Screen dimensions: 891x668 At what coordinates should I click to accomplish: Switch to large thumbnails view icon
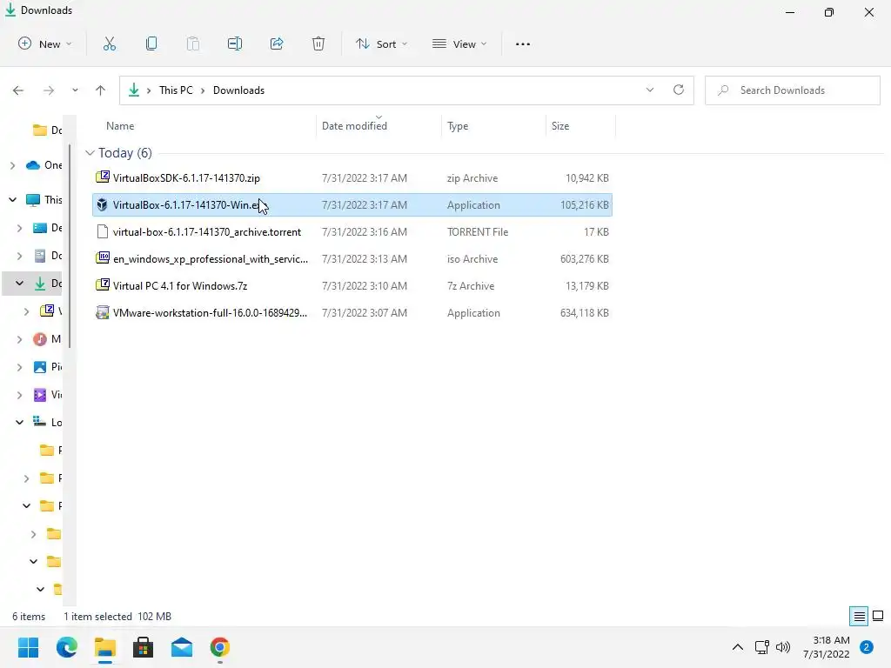878,616
